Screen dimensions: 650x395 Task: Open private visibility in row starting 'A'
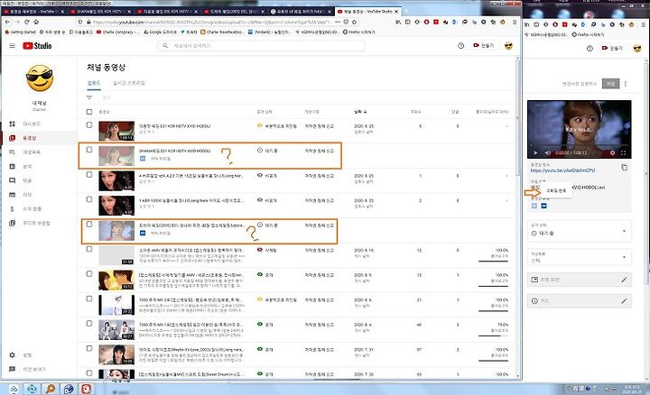pos(266,176)
